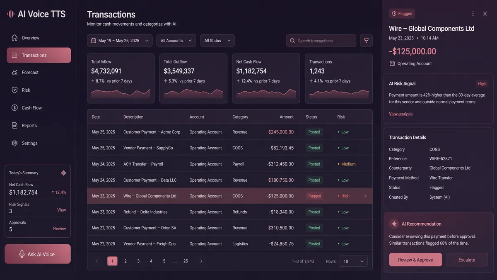Expand the Wire – Global Components row chevron
The width and height of the screenshot is (497, 280).
tap(365, 196)
